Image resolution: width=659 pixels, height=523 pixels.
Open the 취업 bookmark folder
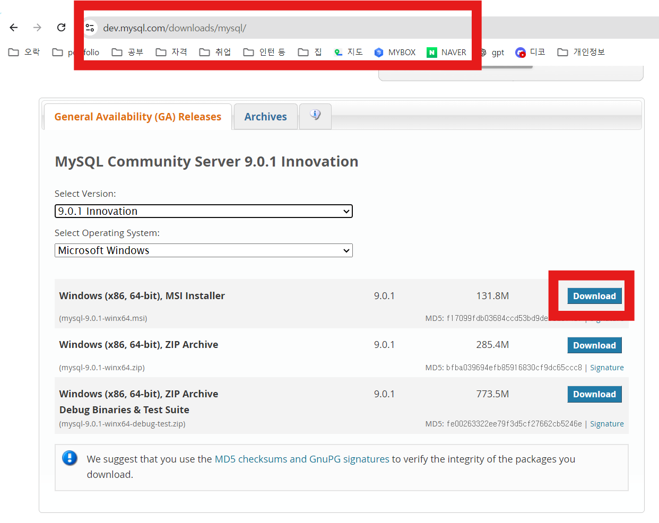click(x=215, y=52)
